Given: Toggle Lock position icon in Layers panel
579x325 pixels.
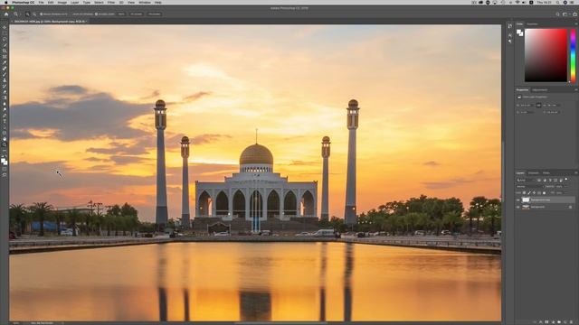Looking at the screenshot, I should pyautogui.click(x=535, y=192).
